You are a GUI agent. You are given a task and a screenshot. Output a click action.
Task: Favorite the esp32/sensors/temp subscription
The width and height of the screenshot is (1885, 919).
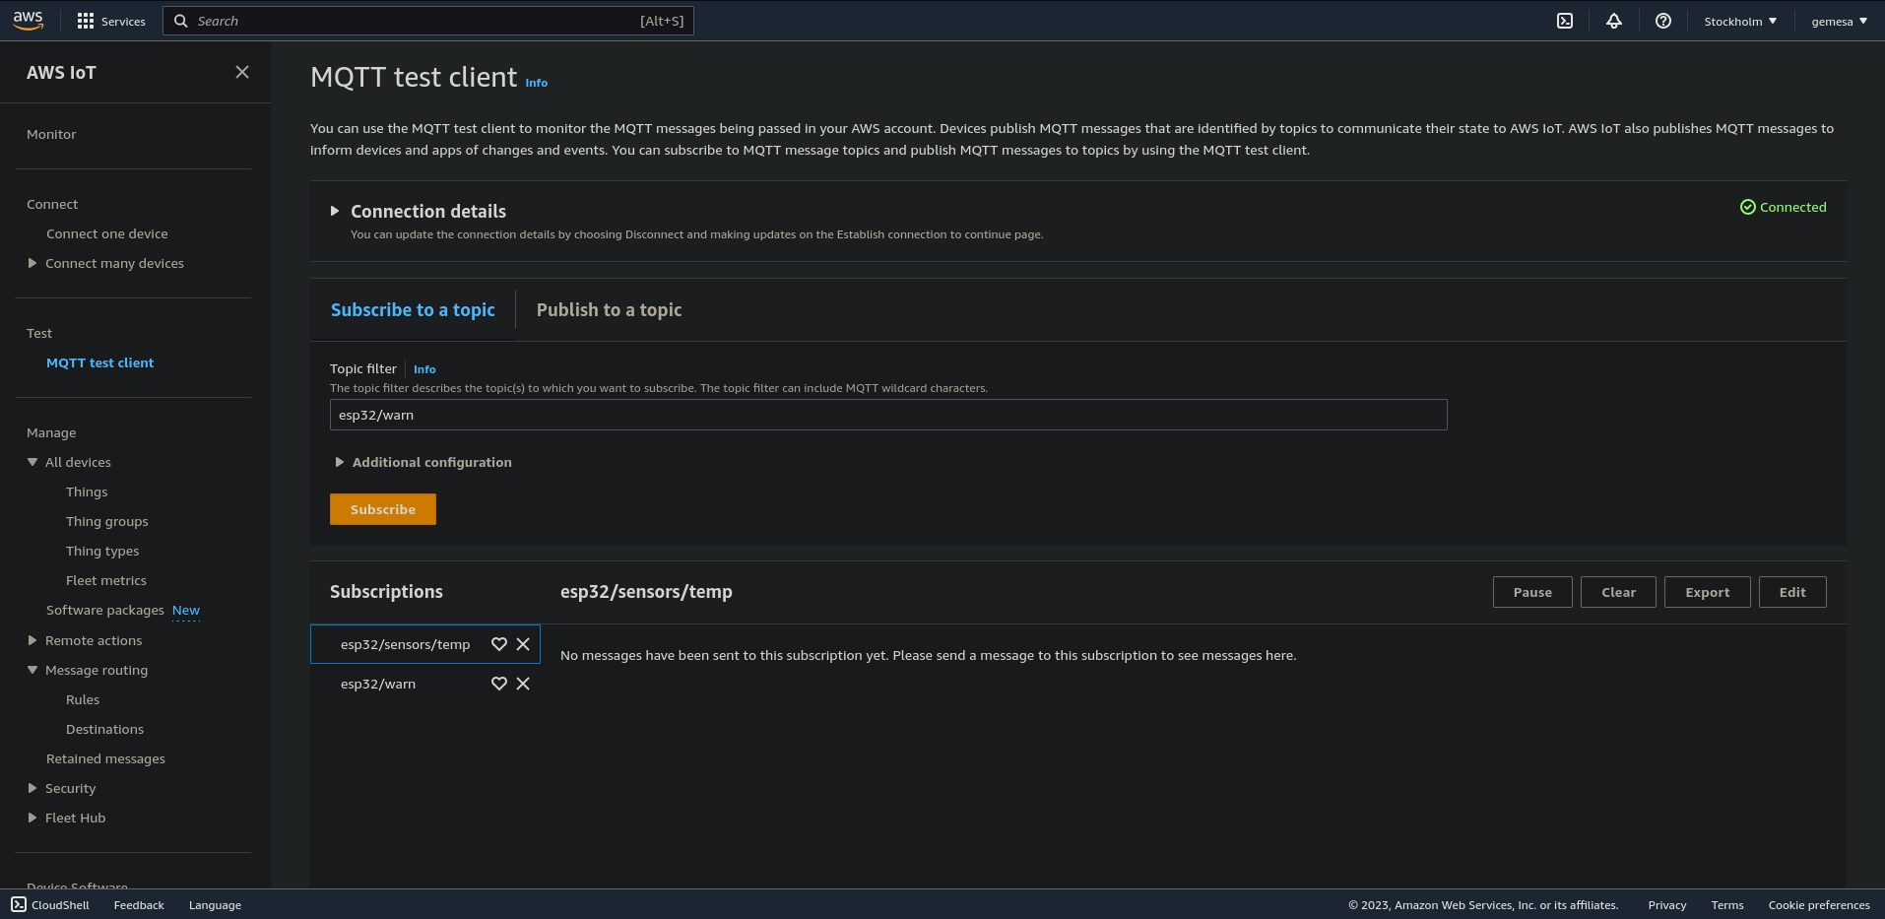tap(499, 644)
